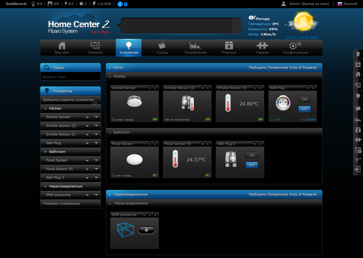The image size is (363, 258).
Task: Move Smoke Sensor up in sidebar
Action: (x=87, y=117)
